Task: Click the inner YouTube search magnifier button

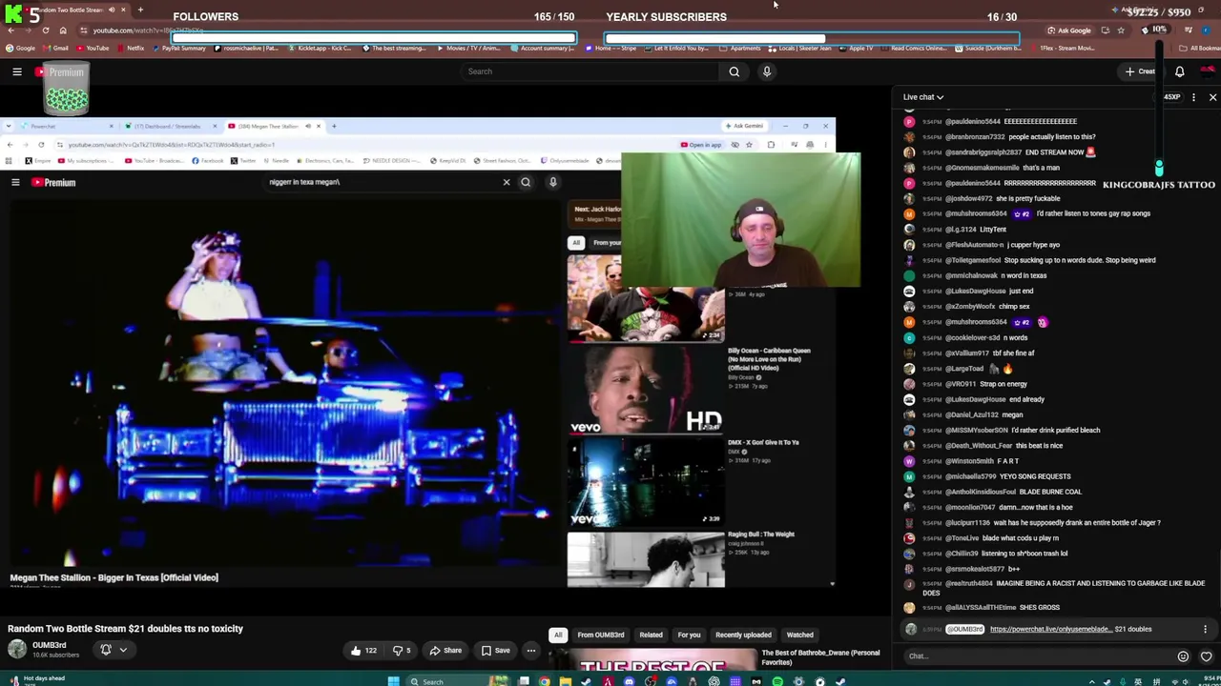Action: coord(526,182)
